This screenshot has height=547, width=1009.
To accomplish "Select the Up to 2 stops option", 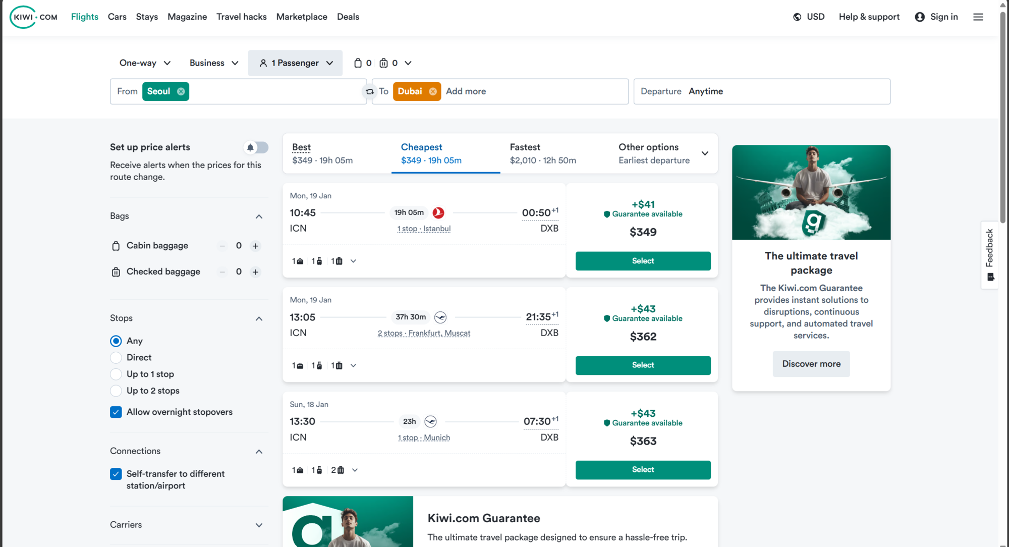I will (x=116, y=391).
